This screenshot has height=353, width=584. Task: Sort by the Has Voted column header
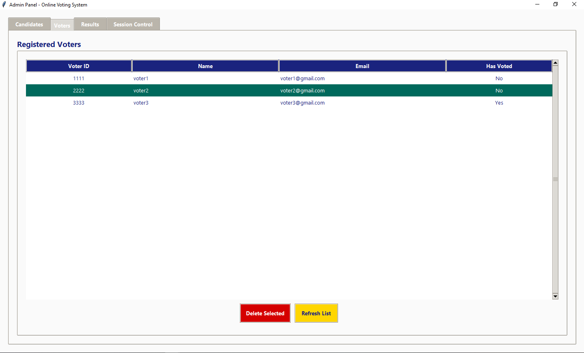[499, 66]
